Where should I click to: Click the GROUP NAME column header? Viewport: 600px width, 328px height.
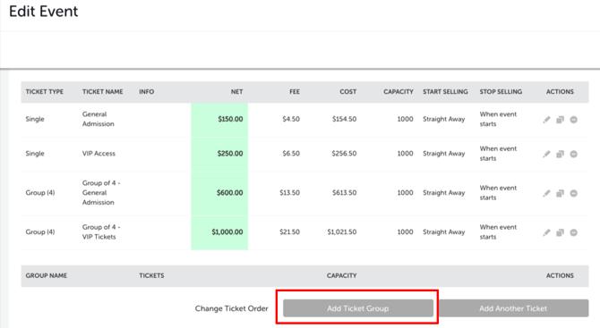click(x=47, y=275)
